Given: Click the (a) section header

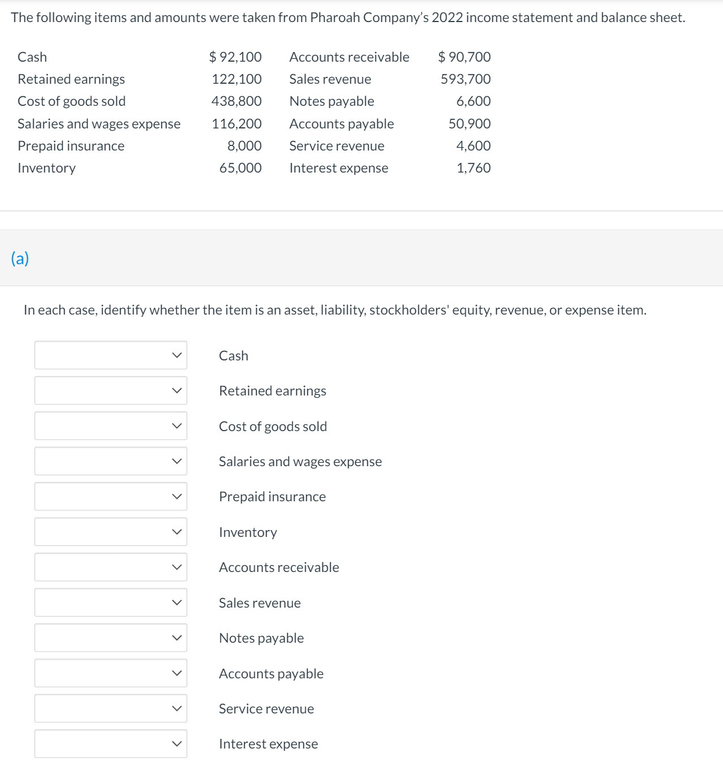Looking at the screenshot, I should 20,258.
